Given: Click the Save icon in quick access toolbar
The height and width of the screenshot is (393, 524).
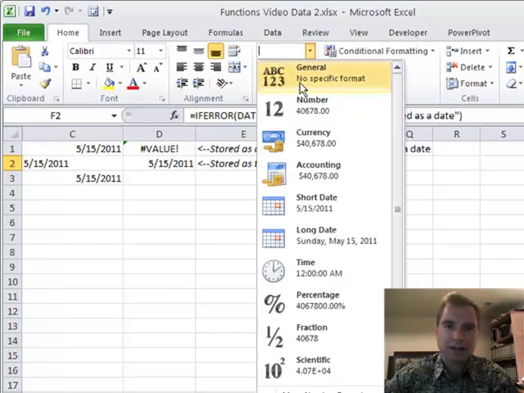Looking at the screenshot, I should 29,11.
